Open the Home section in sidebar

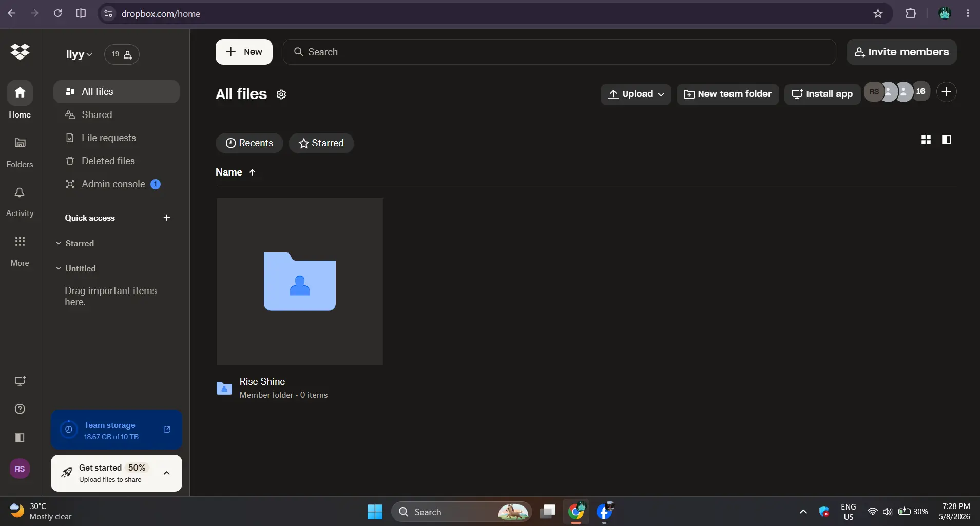click(20, 100)
